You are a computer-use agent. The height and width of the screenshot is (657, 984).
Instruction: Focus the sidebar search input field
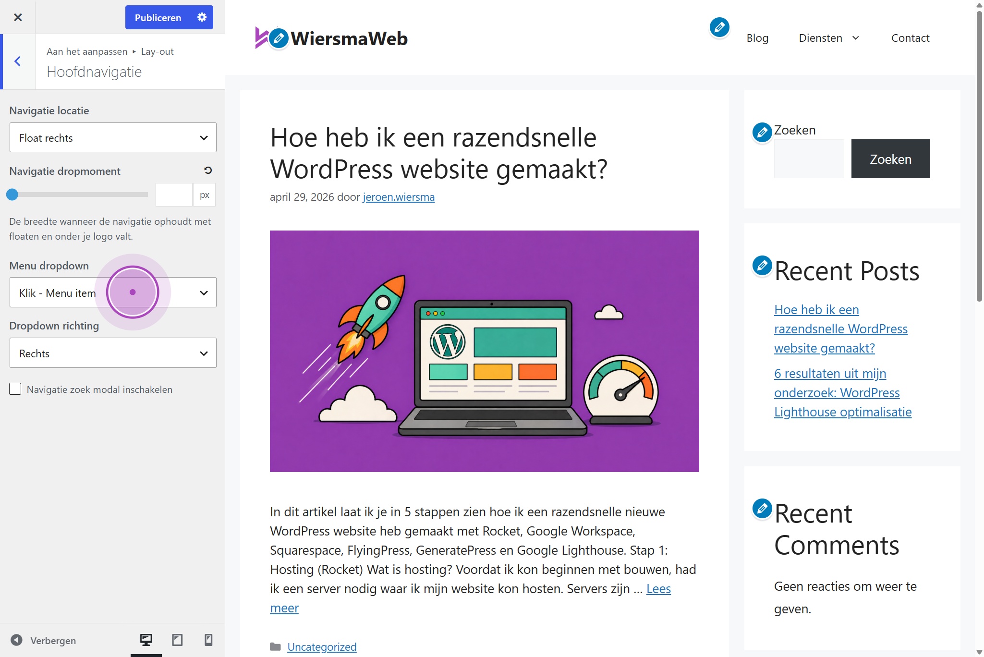[x=809, y=159]
